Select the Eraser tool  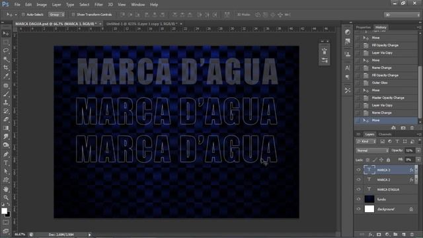6,120
